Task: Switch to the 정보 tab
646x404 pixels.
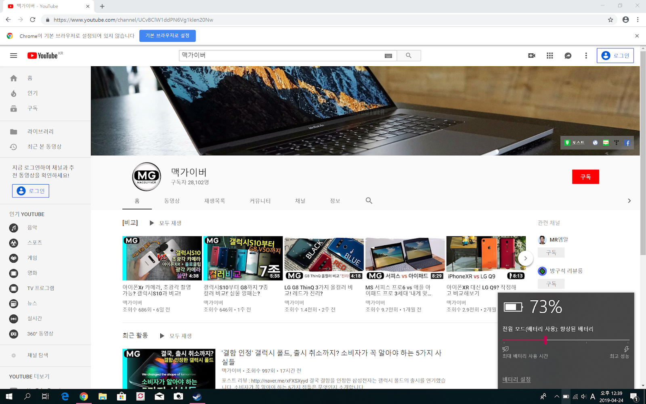Action: [x=335, y=201]
